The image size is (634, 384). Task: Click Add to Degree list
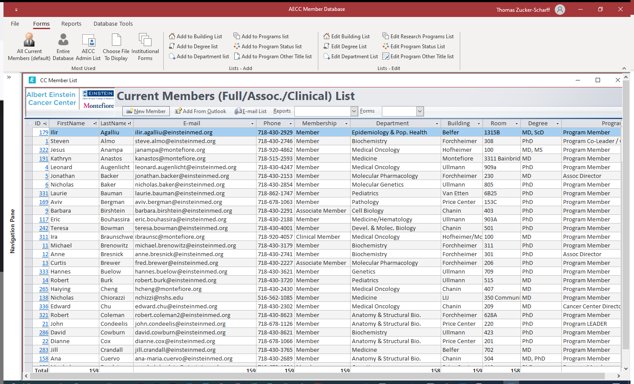pos(193,47)
